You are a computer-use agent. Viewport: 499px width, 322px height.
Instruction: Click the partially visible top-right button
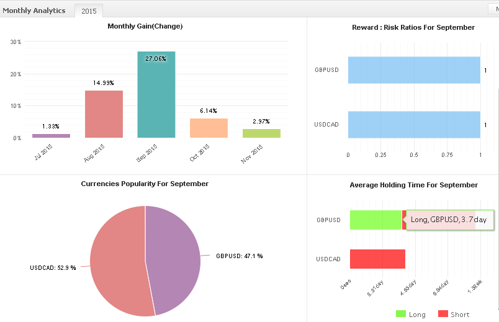[494, 9]
